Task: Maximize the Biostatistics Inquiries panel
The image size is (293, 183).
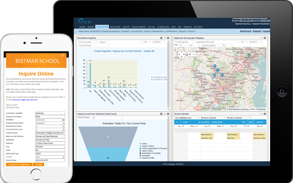Action: 168,38
